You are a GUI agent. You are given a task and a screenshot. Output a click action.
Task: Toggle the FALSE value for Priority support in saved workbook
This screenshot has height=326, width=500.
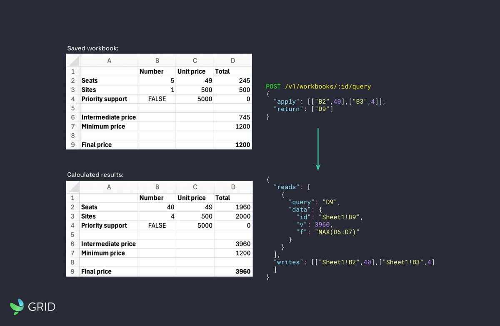[157, 99]
